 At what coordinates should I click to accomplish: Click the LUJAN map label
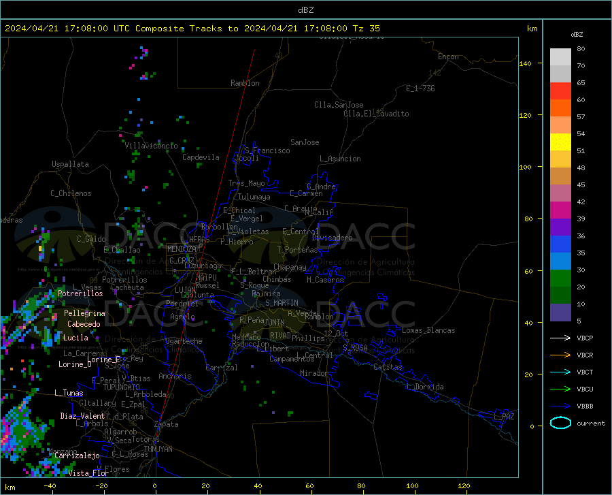click(185, 290)
